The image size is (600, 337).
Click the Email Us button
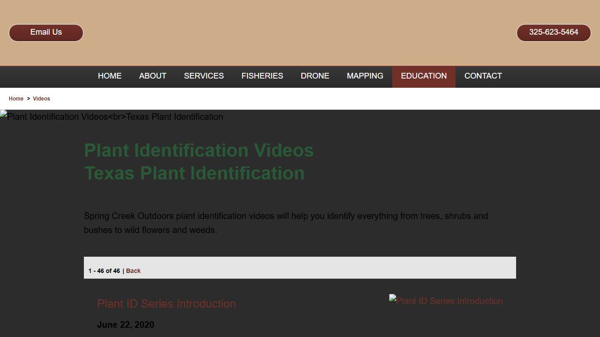pyautogui.click(x=46, y=32)
